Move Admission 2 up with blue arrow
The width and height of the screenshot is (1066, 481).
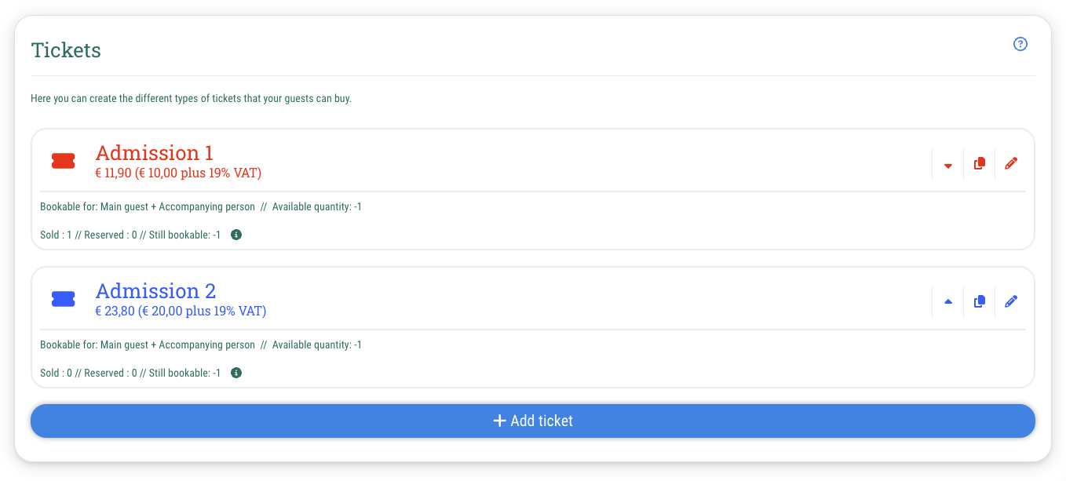tap(947, 302)
